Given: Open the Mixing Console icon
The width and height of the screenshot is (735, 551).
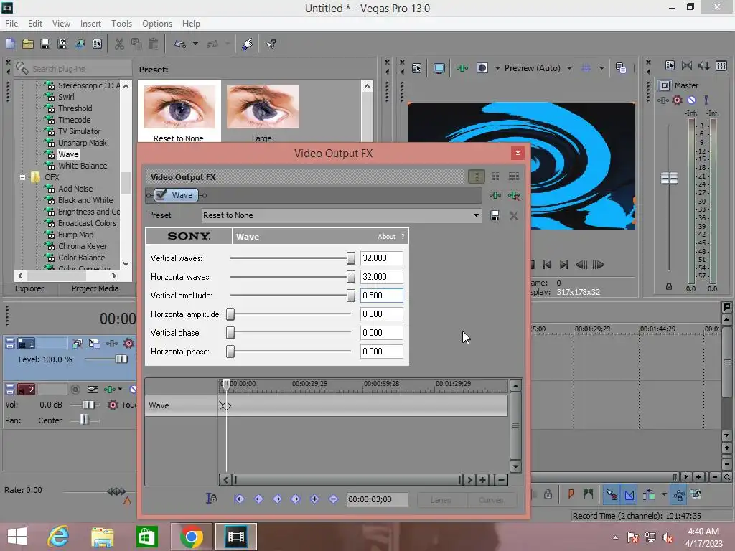Looking at the screenshot, I should [721, 65].
